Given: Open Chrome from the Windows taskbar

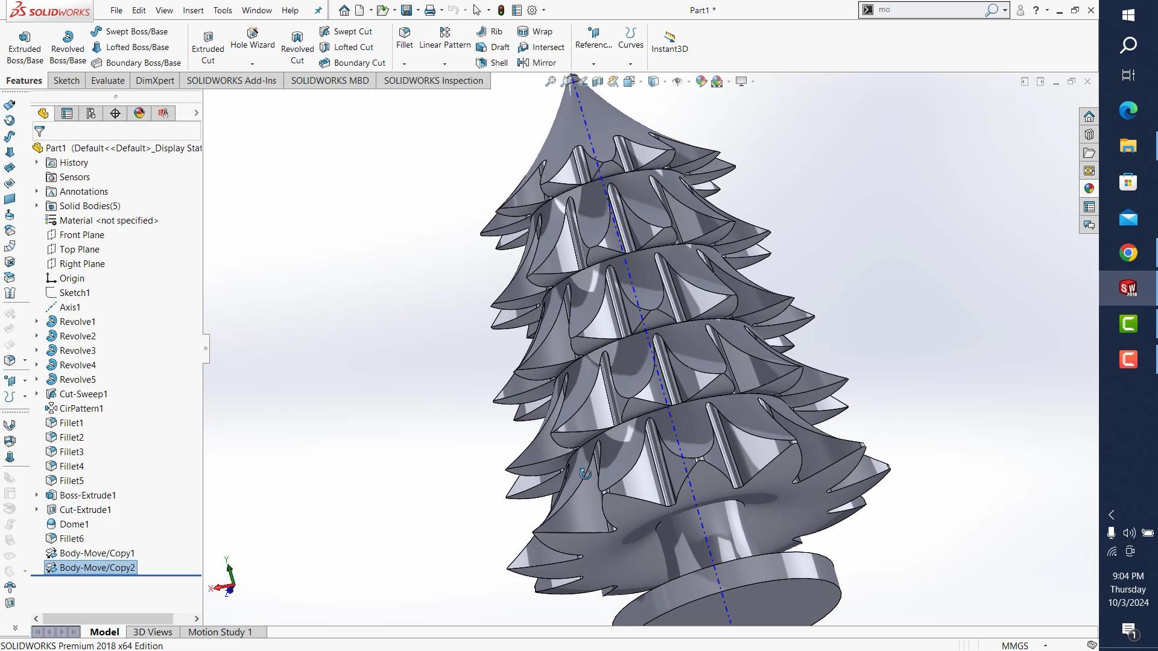Looking at the screenshot, I should pos(1128,253).
